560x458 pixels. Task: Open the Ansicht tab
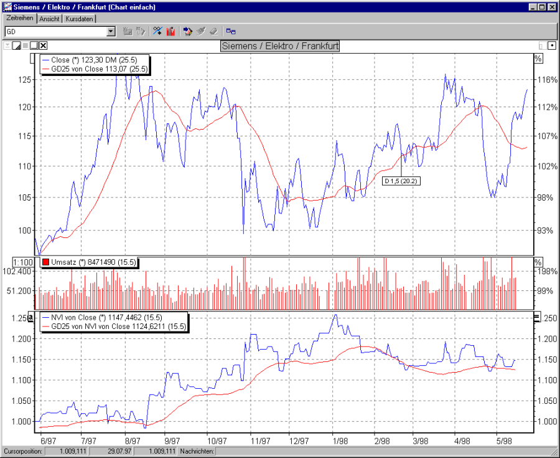click(x=50, y=19)
